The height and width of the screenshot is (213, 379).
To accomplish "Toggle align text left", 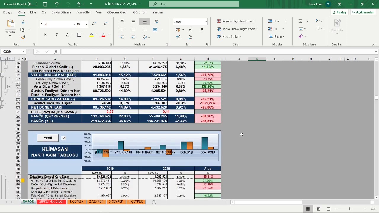I will click(x=122, y=30).
